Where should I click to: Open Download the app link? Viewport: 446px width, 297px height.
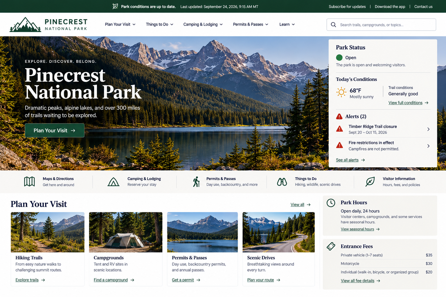click(390, 7)
